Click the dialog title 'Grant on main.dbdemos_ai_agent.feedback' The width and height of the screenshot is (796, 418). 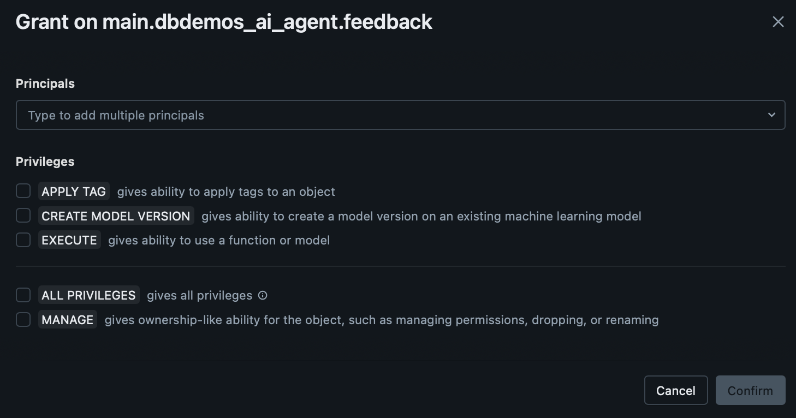224,22
